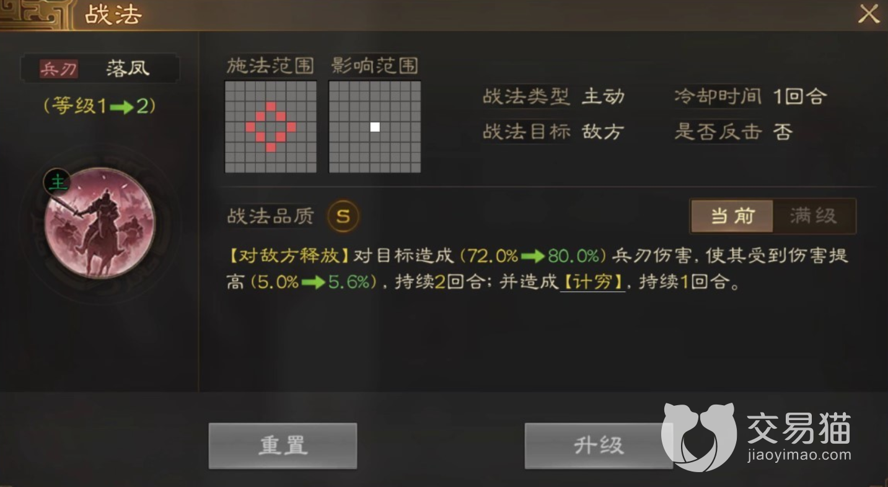Click the 交易猫 cat logo

pos(699,438)
